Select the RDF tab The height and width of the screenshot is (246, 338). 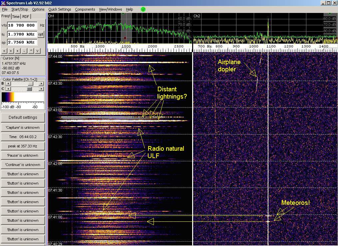26,17
